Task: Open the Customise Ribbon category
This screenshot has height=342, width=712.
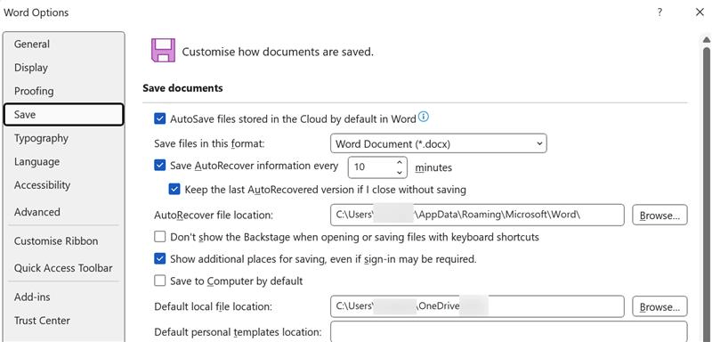Action: [x=63, y=241]
